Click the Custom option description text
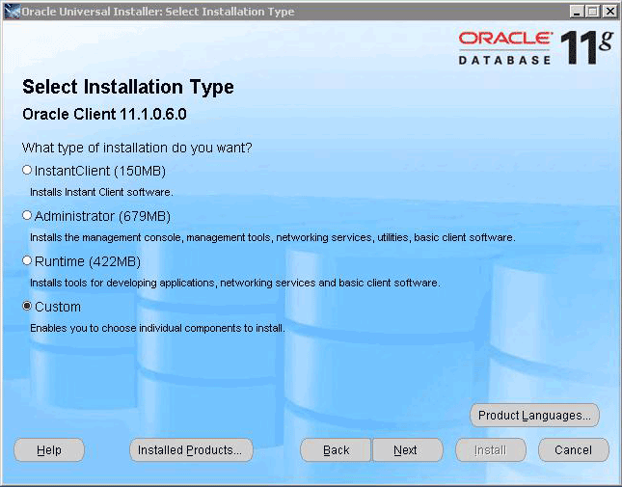This screenshot has height=487, width=622. click(x=157, y=328)
